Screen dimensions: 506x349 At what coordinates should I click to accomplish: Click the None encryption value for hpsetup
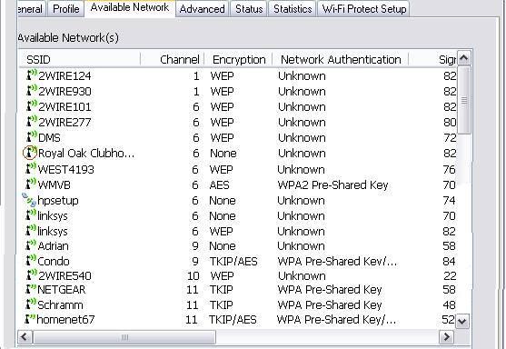point(223,201)
